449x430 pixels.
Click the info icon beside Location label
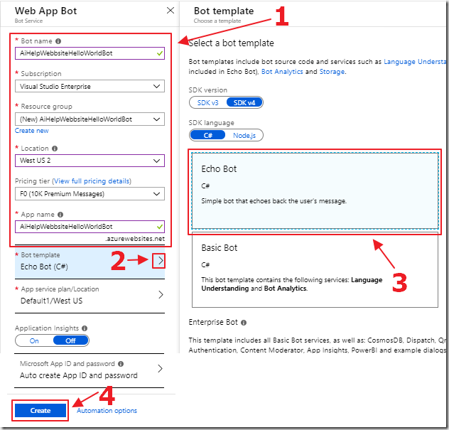[55, 149]
